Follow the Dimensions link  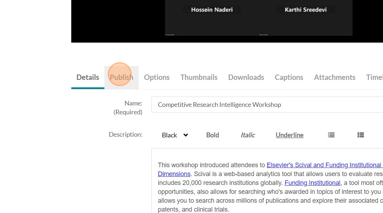pos(174,174)
